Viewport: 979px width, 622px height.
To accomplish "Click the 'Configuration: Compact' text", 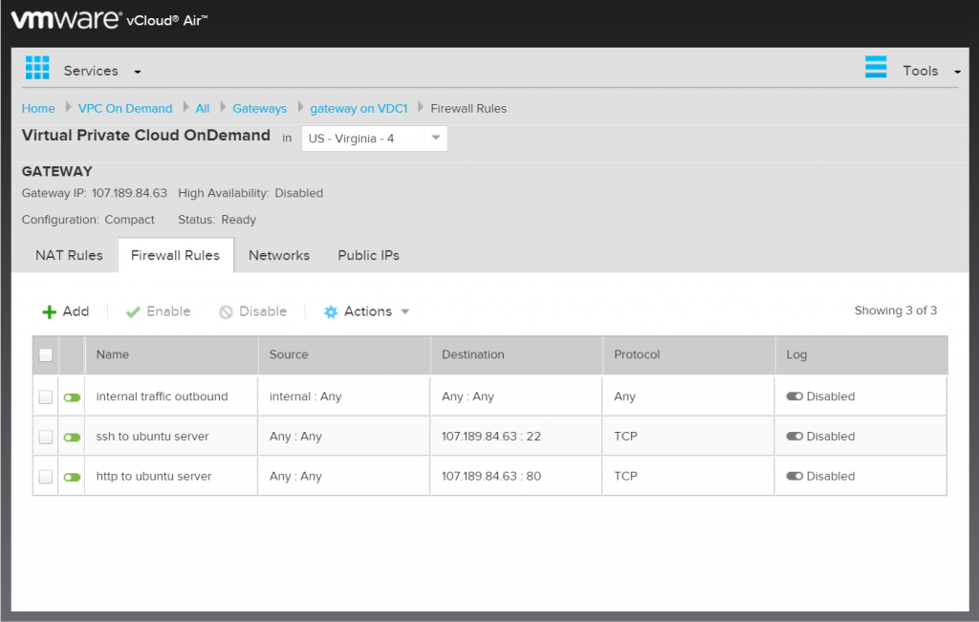I will (88, 220).
